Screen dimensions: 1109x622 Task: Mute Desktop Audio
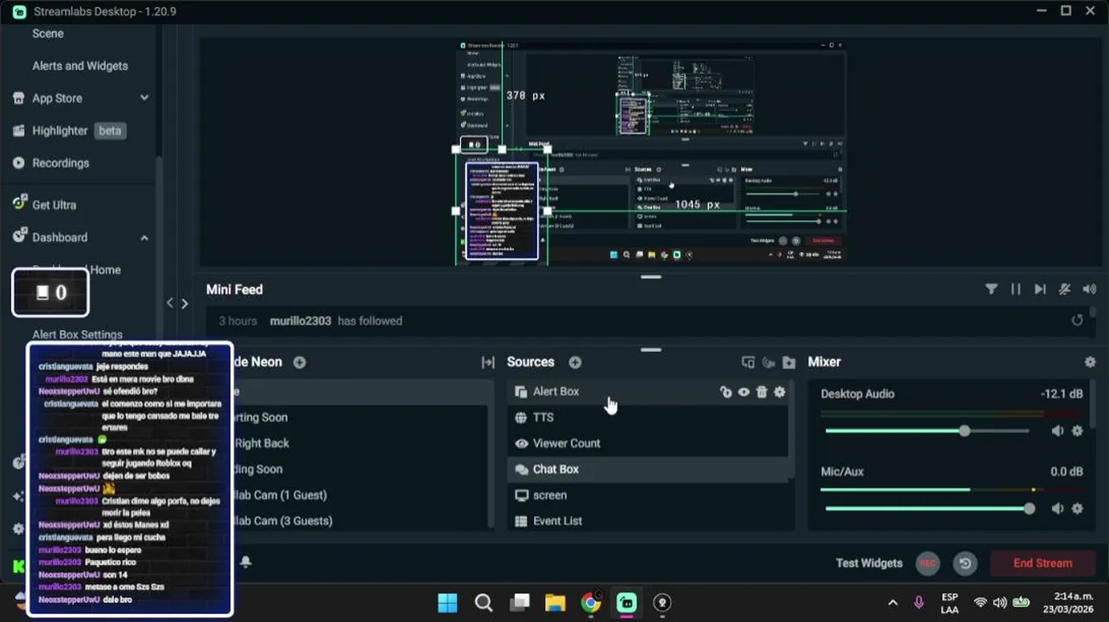coord(1057,431)
